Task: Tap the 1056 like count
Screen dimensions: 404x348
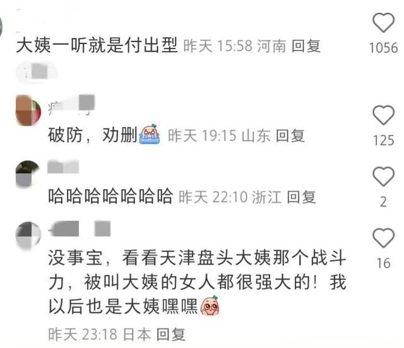Action: (x=384, y=48)
